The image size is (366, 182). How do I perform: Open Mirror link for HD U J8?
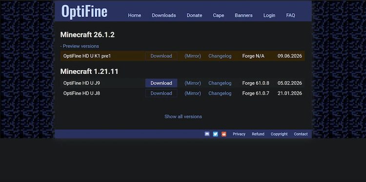click(193, 93)
